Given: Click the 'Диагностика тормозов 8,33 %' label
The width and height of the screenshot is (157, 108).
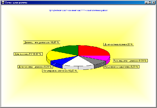Looking at the screenshot, I should [x=35, y=67].
